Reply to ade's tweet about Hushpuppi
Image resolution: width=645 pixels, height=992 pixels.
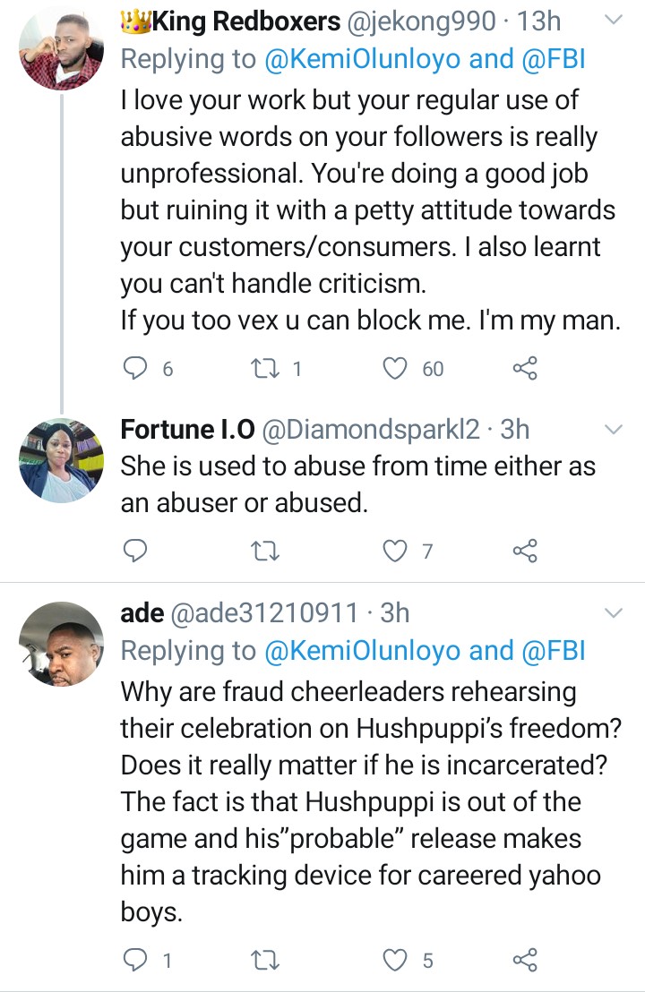[134, 961]
